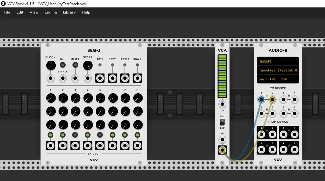
Task: Click the EXT CLK input jack
Action: [x=63, y=78]
